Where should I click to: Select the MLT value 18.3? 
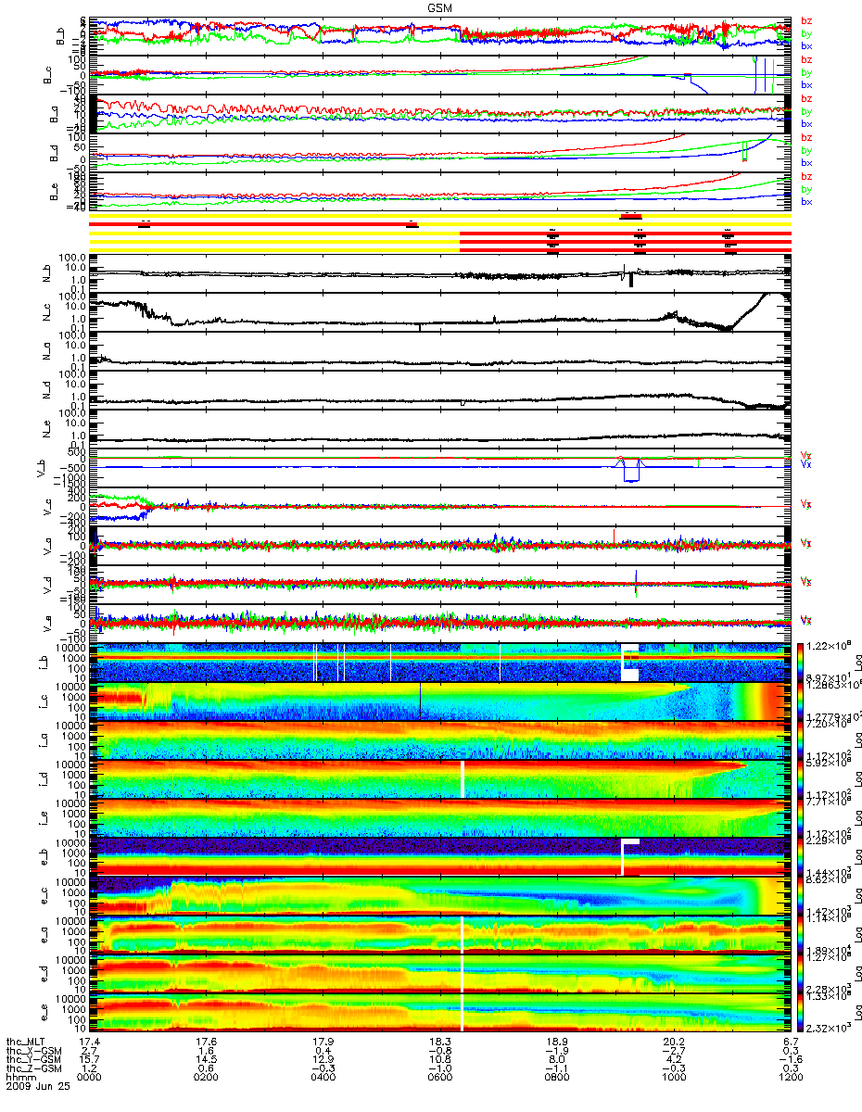pyautogui.click(x=439, y=1043)
